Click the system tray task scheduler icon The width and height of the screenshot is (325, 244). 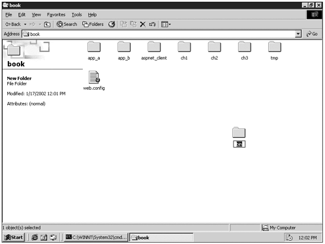(x=289, y=237)
